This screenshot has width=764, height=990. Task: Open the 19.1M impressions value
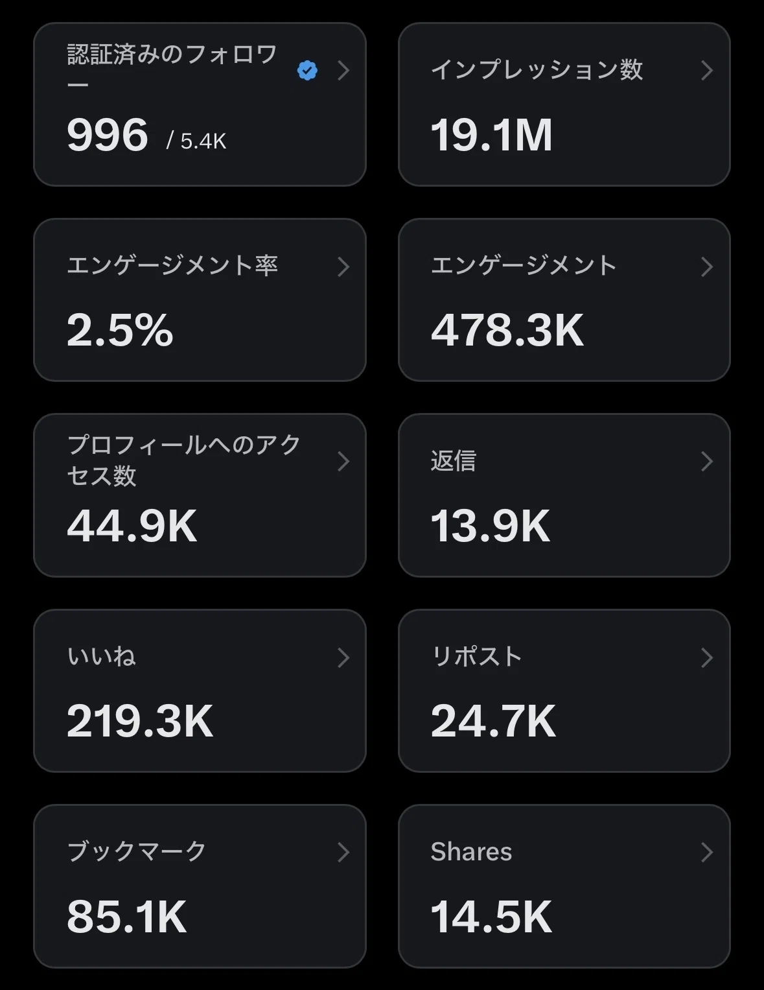[x=491, y=135]
